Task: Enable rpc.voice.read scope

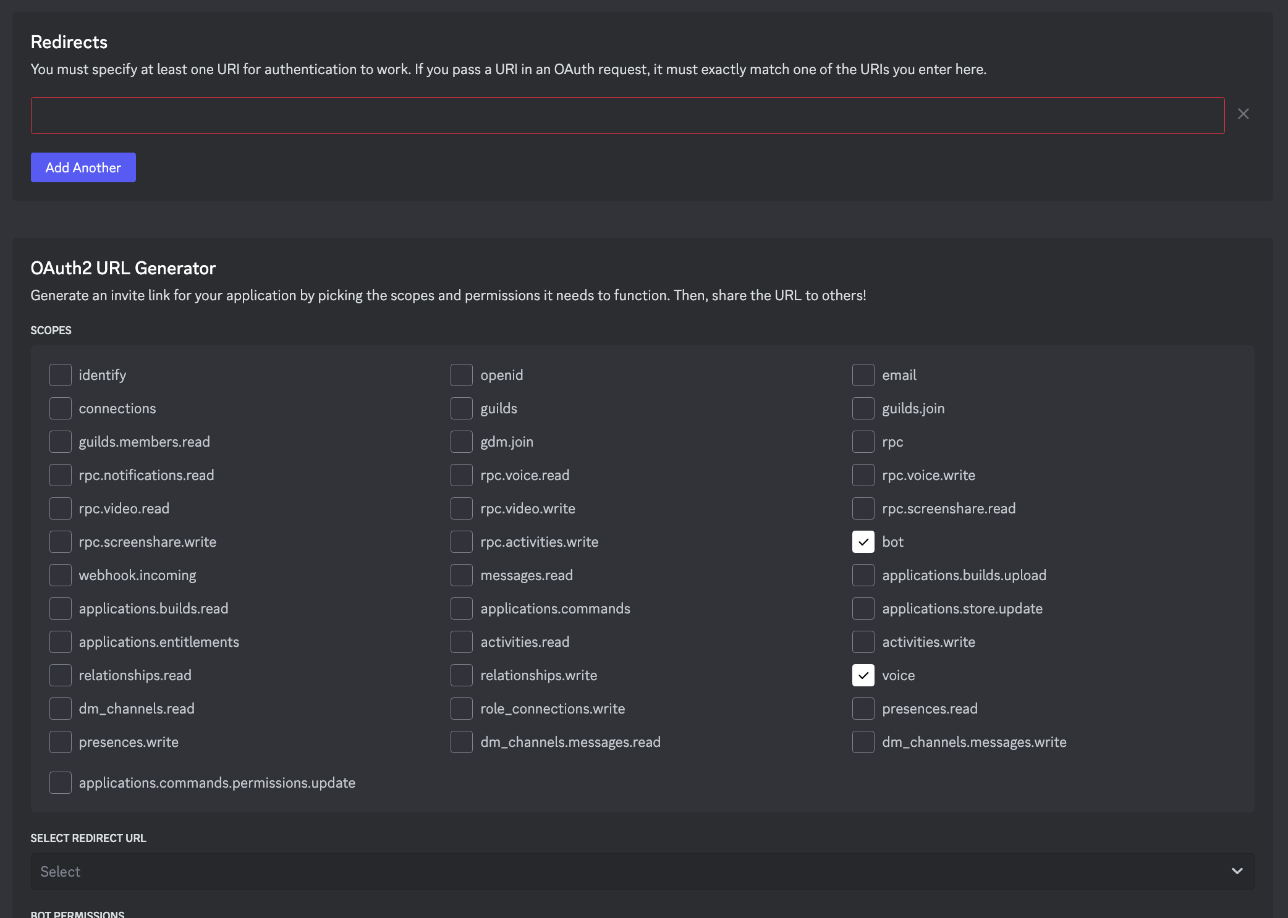Action: [x=462, y=475]
